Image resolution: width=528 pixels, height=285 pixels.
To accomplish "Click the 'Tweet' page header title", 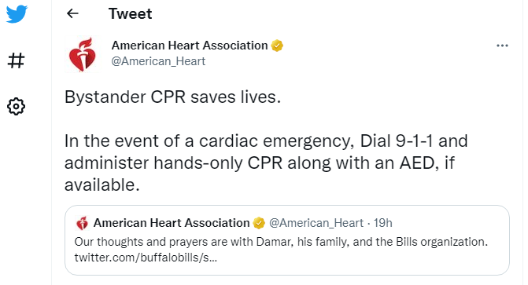I will [x=131, y=14].
